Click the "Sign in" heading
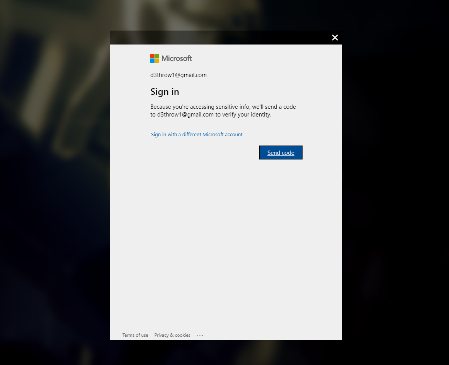Screen dimensions: 449x365 165,92
